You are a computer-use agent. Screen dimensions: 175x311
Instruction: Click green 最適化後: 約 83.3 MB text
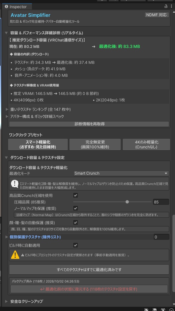[119, 47]
